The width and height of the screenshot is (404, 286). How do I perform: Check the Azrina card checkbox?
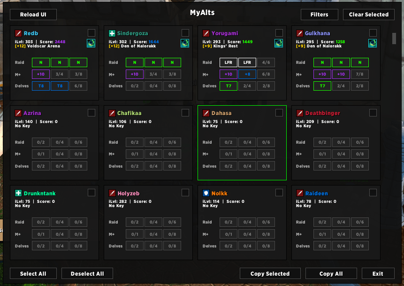click(91, 113)
